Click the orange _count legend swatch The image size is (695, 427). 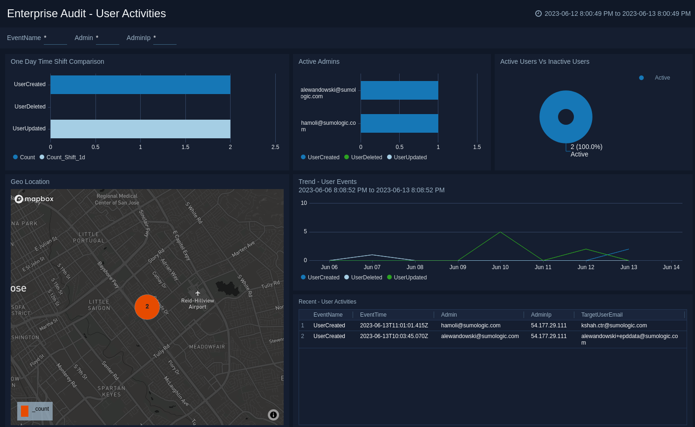25,411
